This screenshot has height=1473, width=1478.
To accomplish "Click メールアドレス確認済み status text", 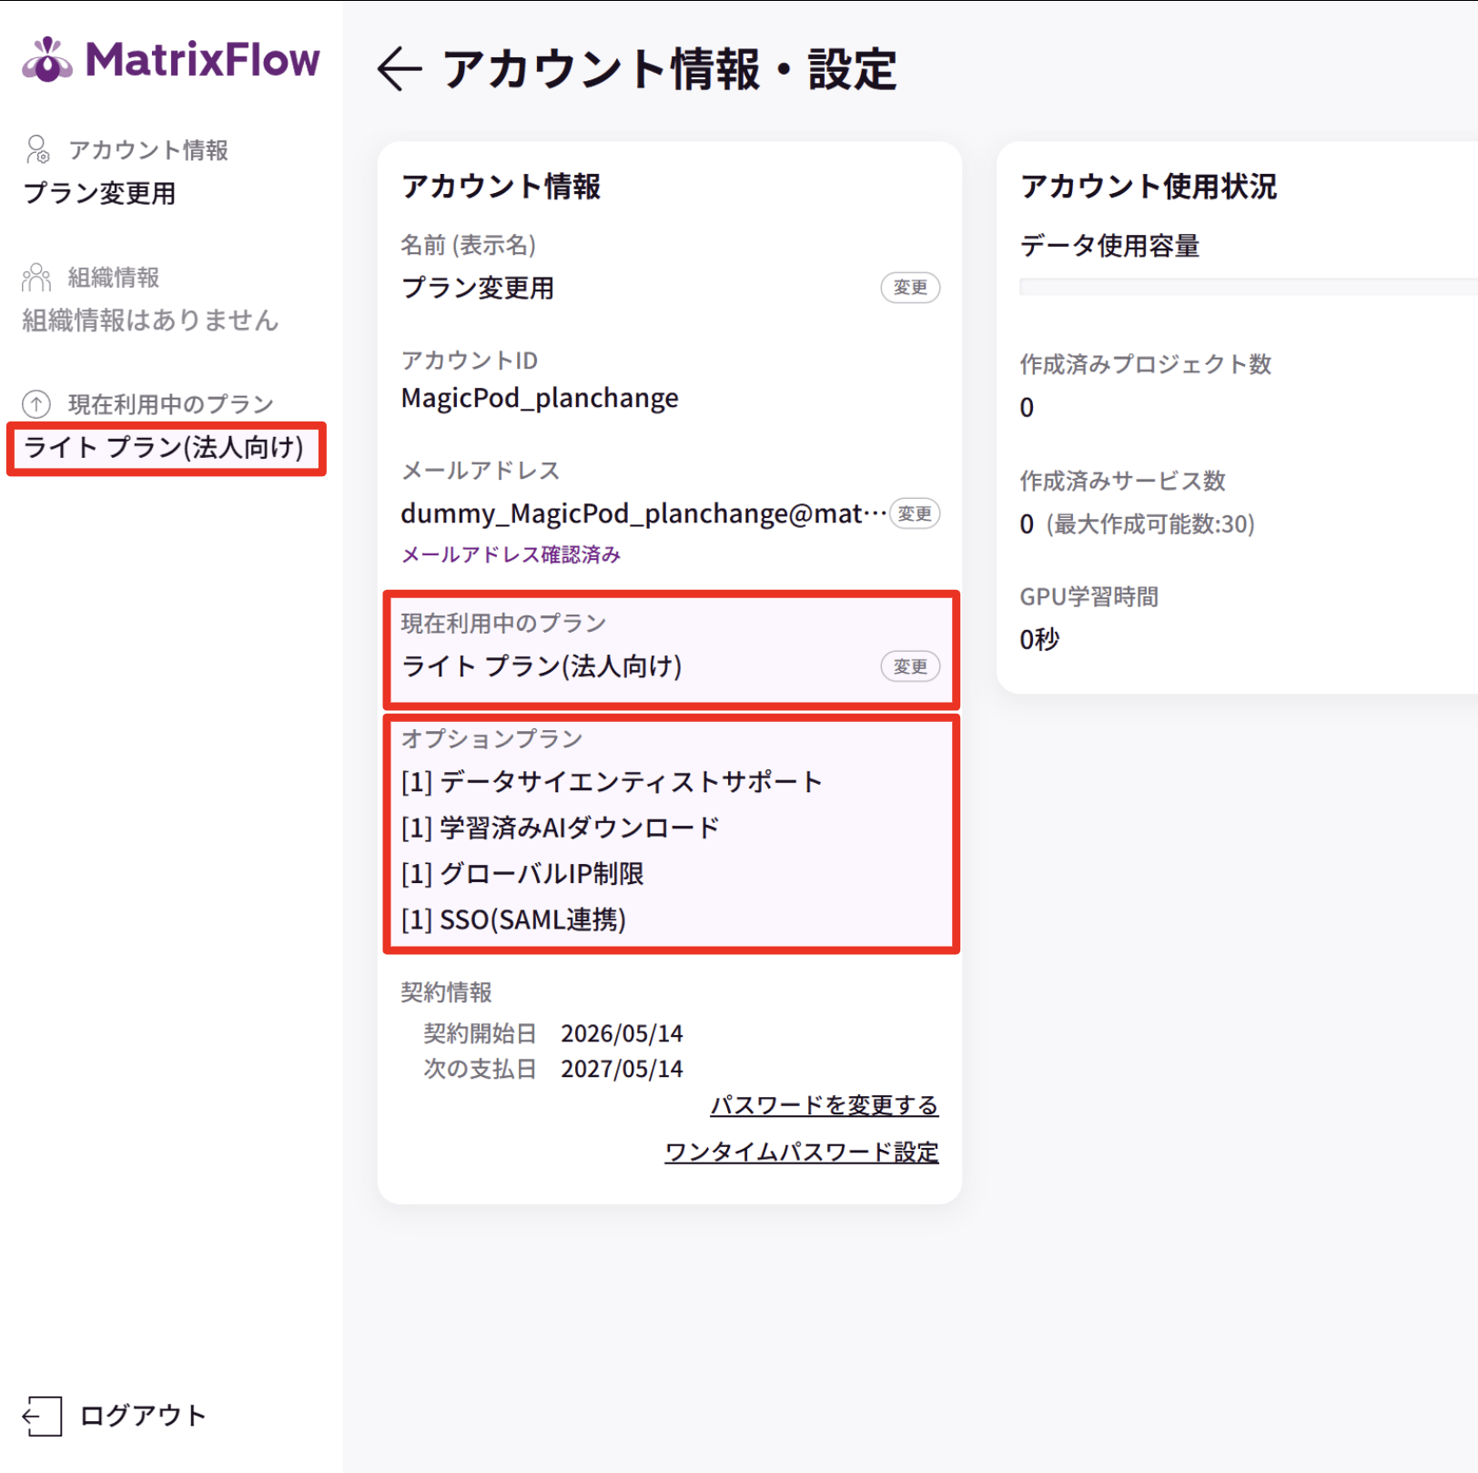I will point(511,554).
